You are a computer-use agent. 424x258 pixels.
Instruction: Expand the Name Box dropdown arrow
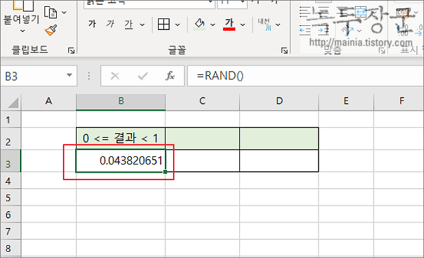70,75
